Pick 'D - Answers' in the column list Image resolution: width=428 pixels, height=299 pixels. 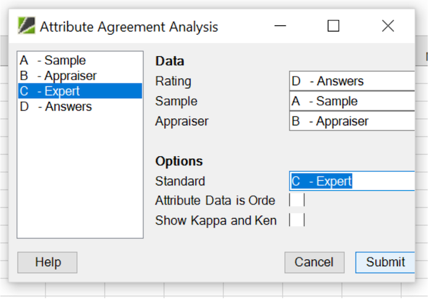pos(80,106)
